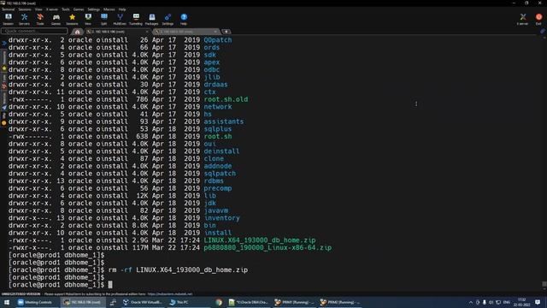547x308 pixels.
Task: Open the Macros sidebar tab with paper plane
Action: 3,102
